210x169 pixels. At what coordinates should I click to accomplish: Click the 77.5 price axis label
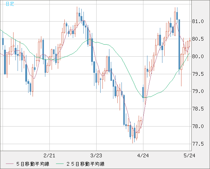(198, 144)
